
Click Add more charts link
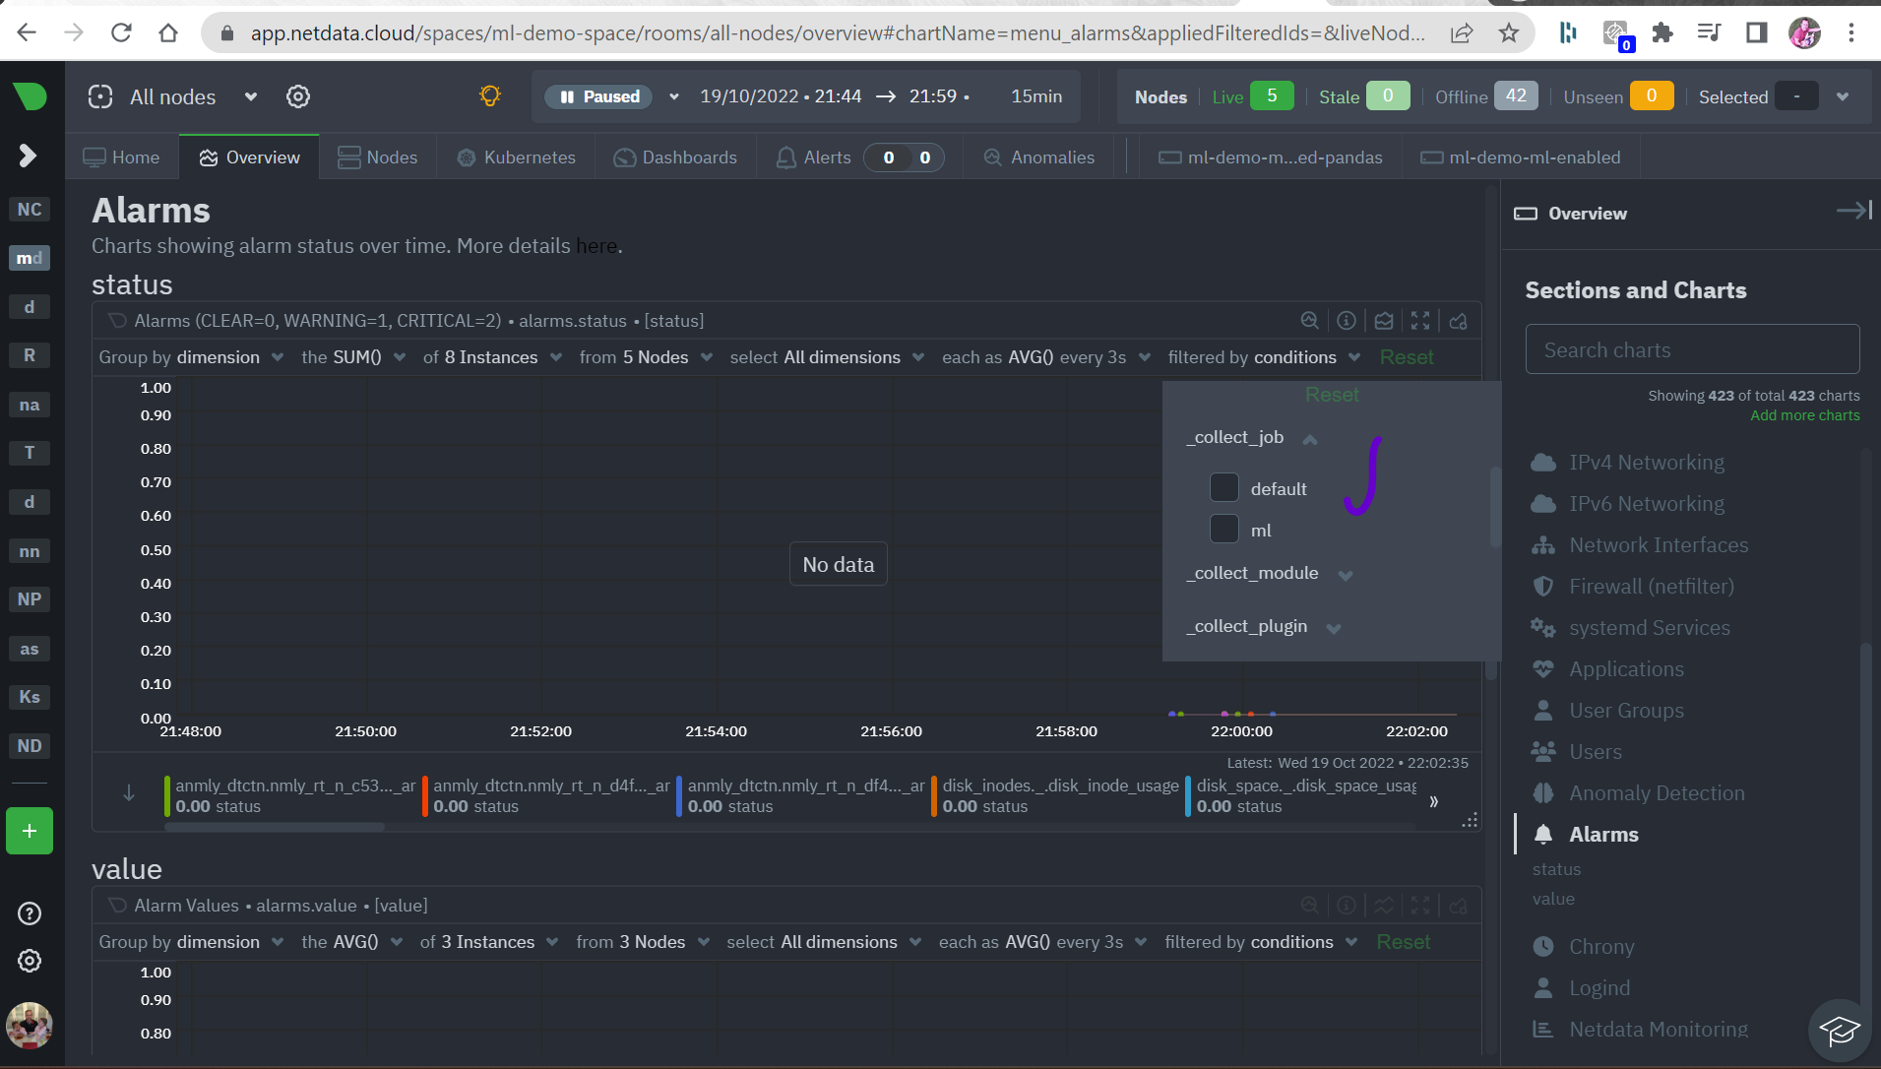point(1804,414)
